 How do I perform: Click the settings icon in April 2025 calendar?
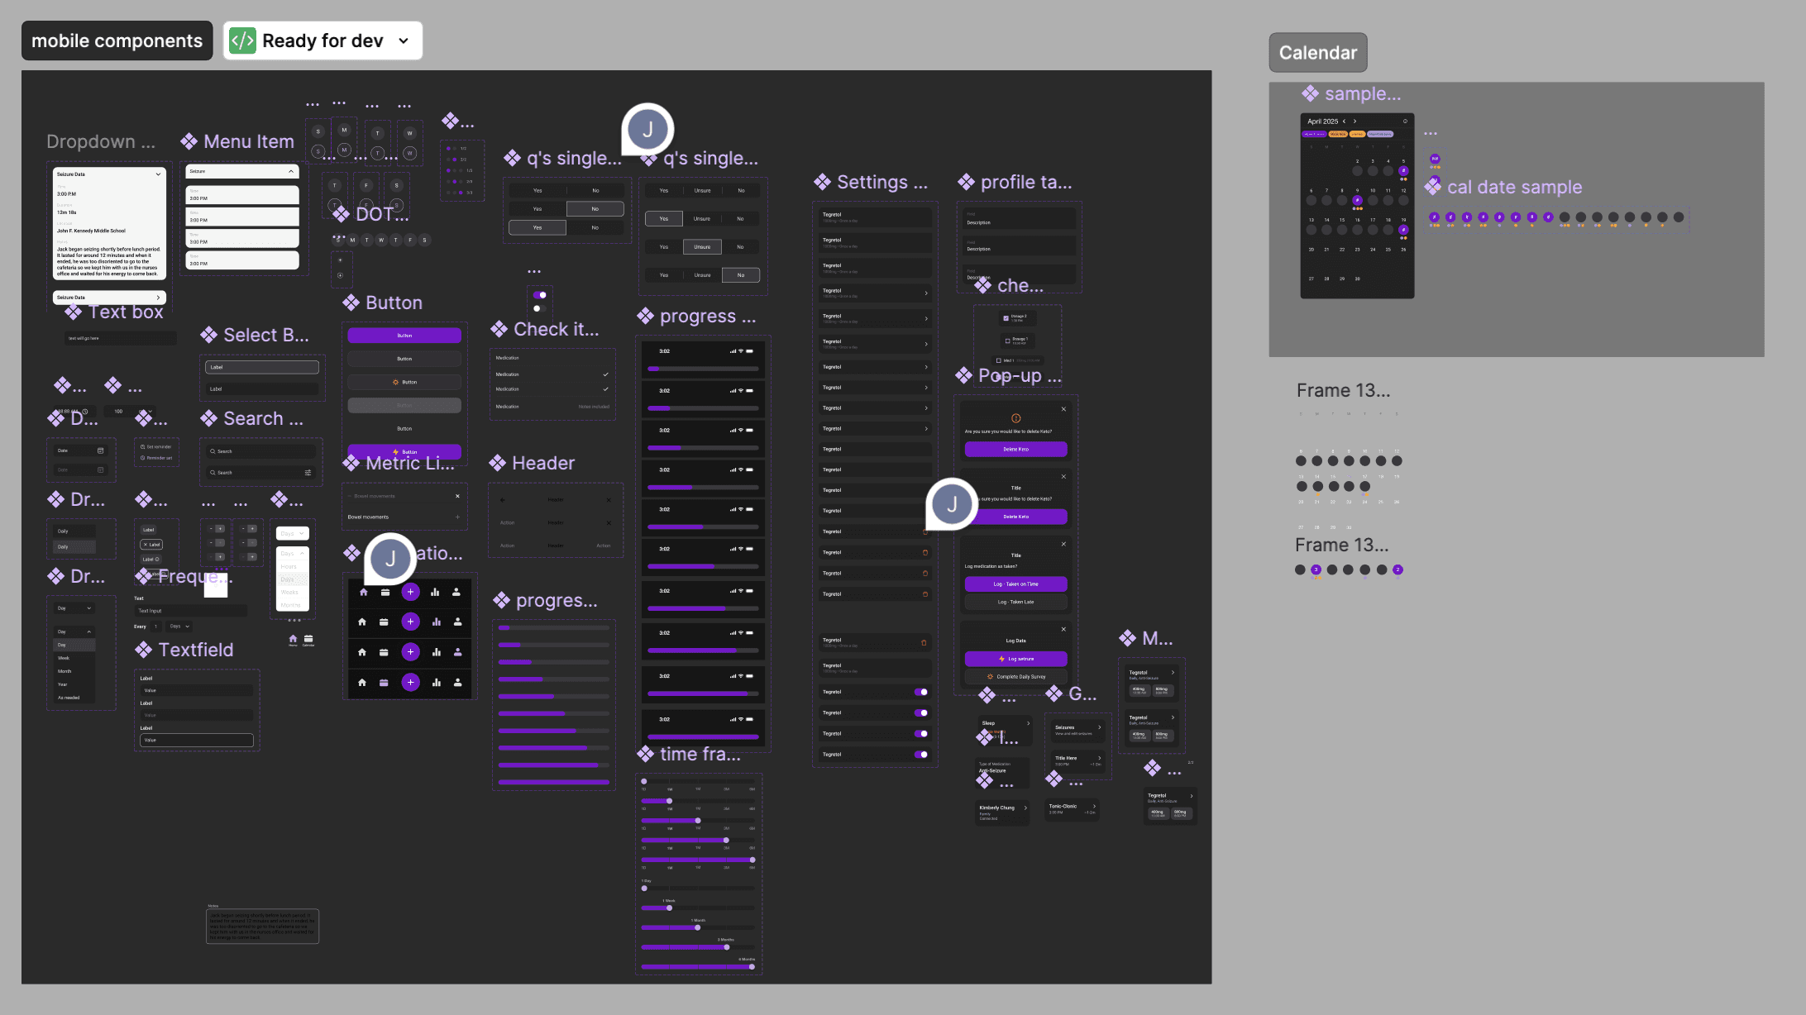point(1405,122)
